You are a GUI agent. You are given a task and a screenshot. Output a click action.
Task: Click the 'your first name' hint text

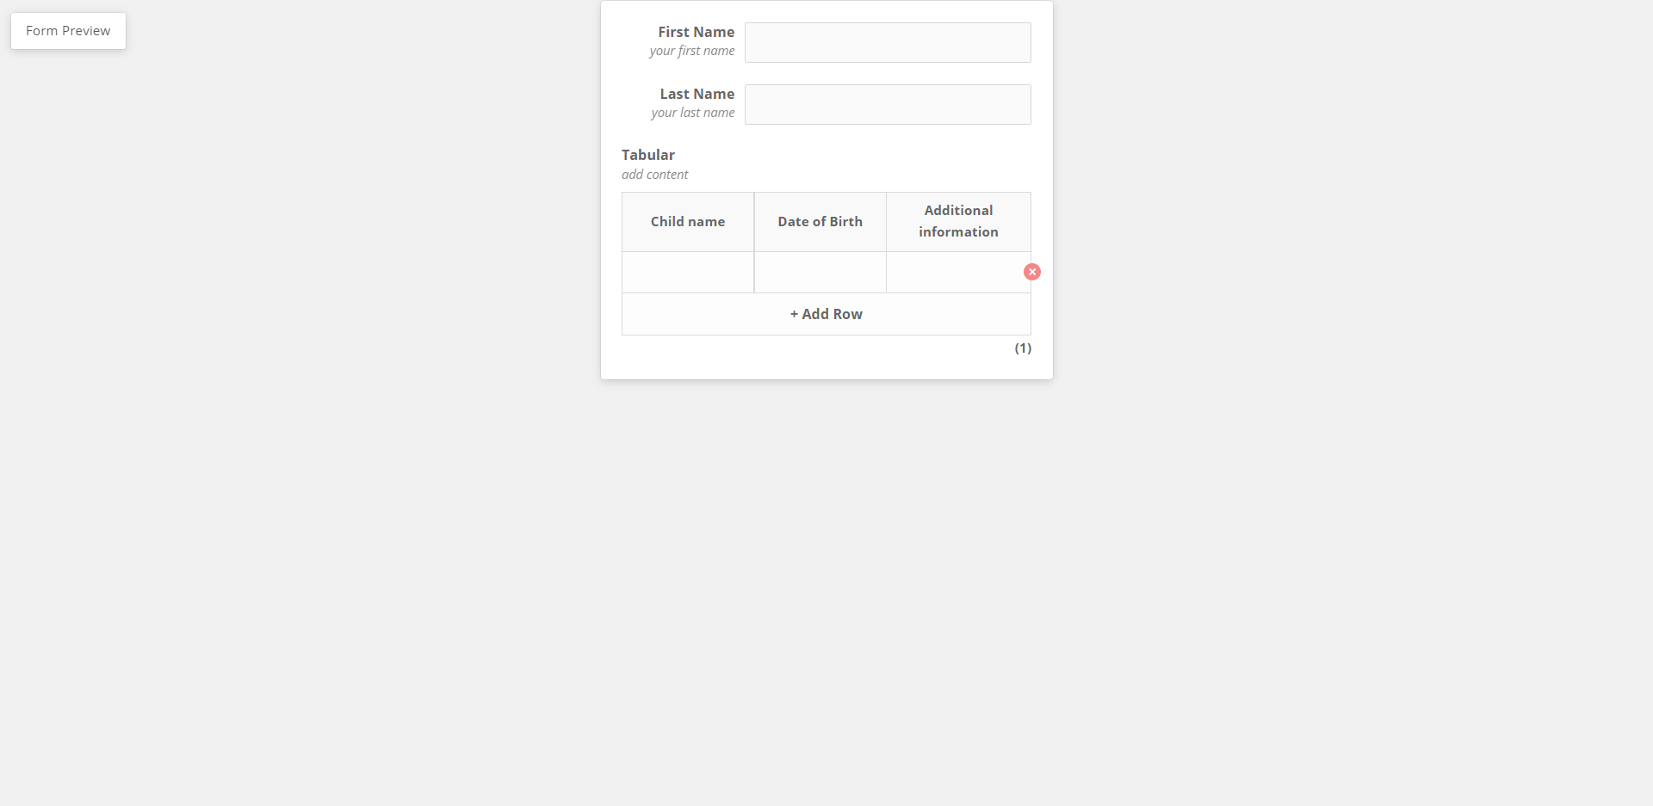coord(692,51)
